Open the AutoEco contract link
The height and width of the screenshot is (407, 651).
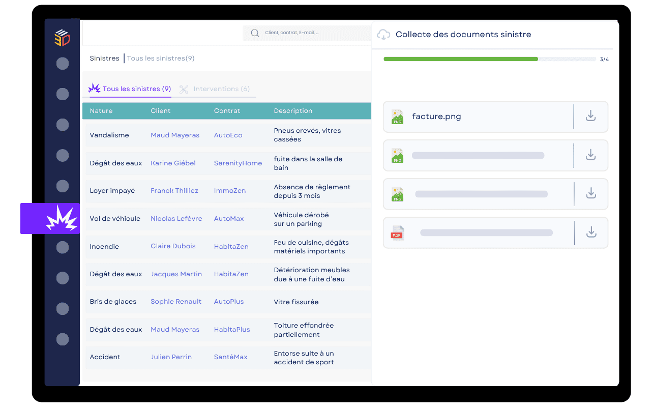point(227,135)
